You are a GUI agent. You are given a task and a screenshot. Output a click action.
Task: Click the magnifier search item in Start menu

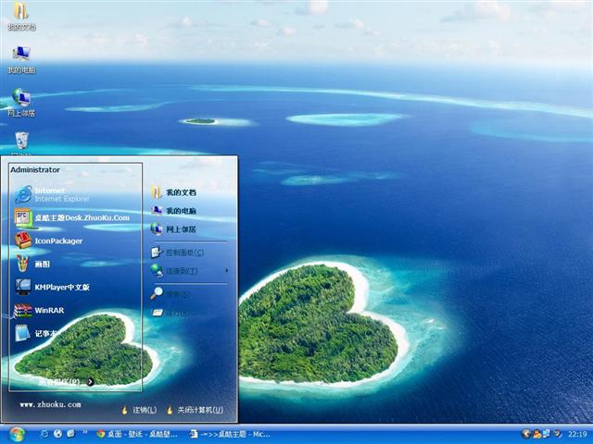tap(170, 293)
